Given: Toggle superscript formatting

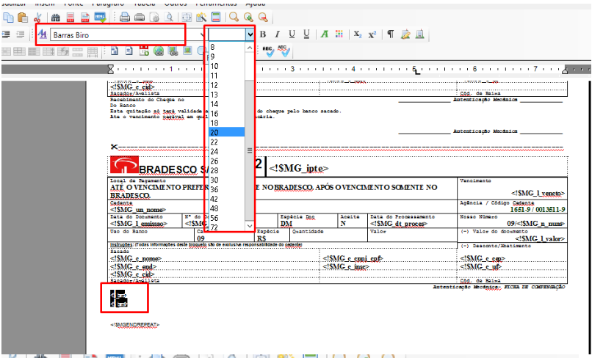Looking at the screenshot, I should [372, 34].
